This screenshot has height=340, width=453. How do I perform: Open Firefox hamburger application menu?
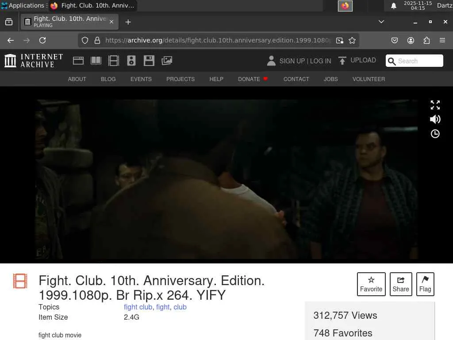pyautogui.click(x=442, y=40)
